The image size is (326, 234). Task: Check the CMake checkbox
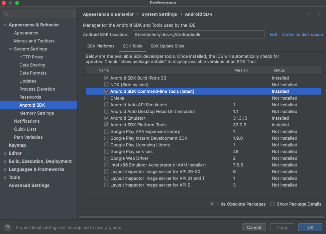pos(107,98)
